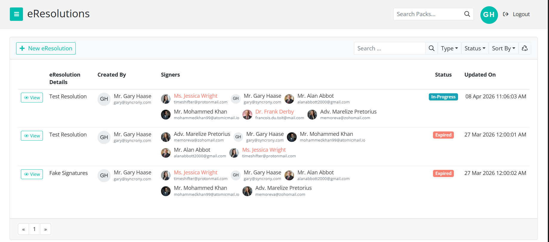This screenshot has height=242, width=549.
Task: Click Ms. Jessica Wright's signer thumbnail photo
Action: 166,99
